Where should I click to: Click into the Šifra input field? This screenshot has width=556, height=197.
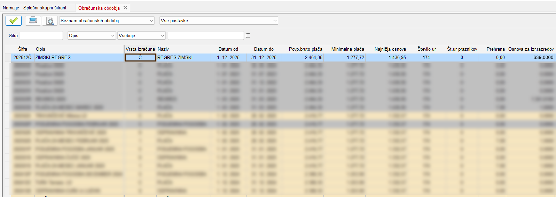coord(41,35)
